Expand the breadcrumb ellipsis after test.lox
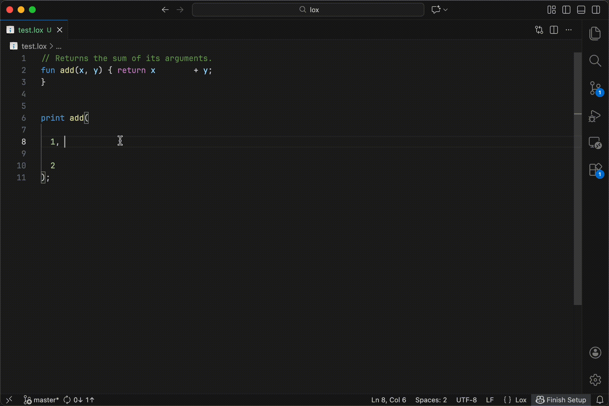Screen dimensions: 609x406 click(x=59, y=46)
